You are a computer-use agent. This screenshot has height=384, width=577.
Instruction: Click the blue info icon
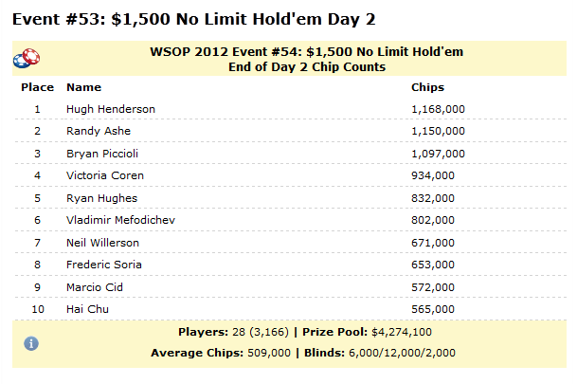click(31, 343)
